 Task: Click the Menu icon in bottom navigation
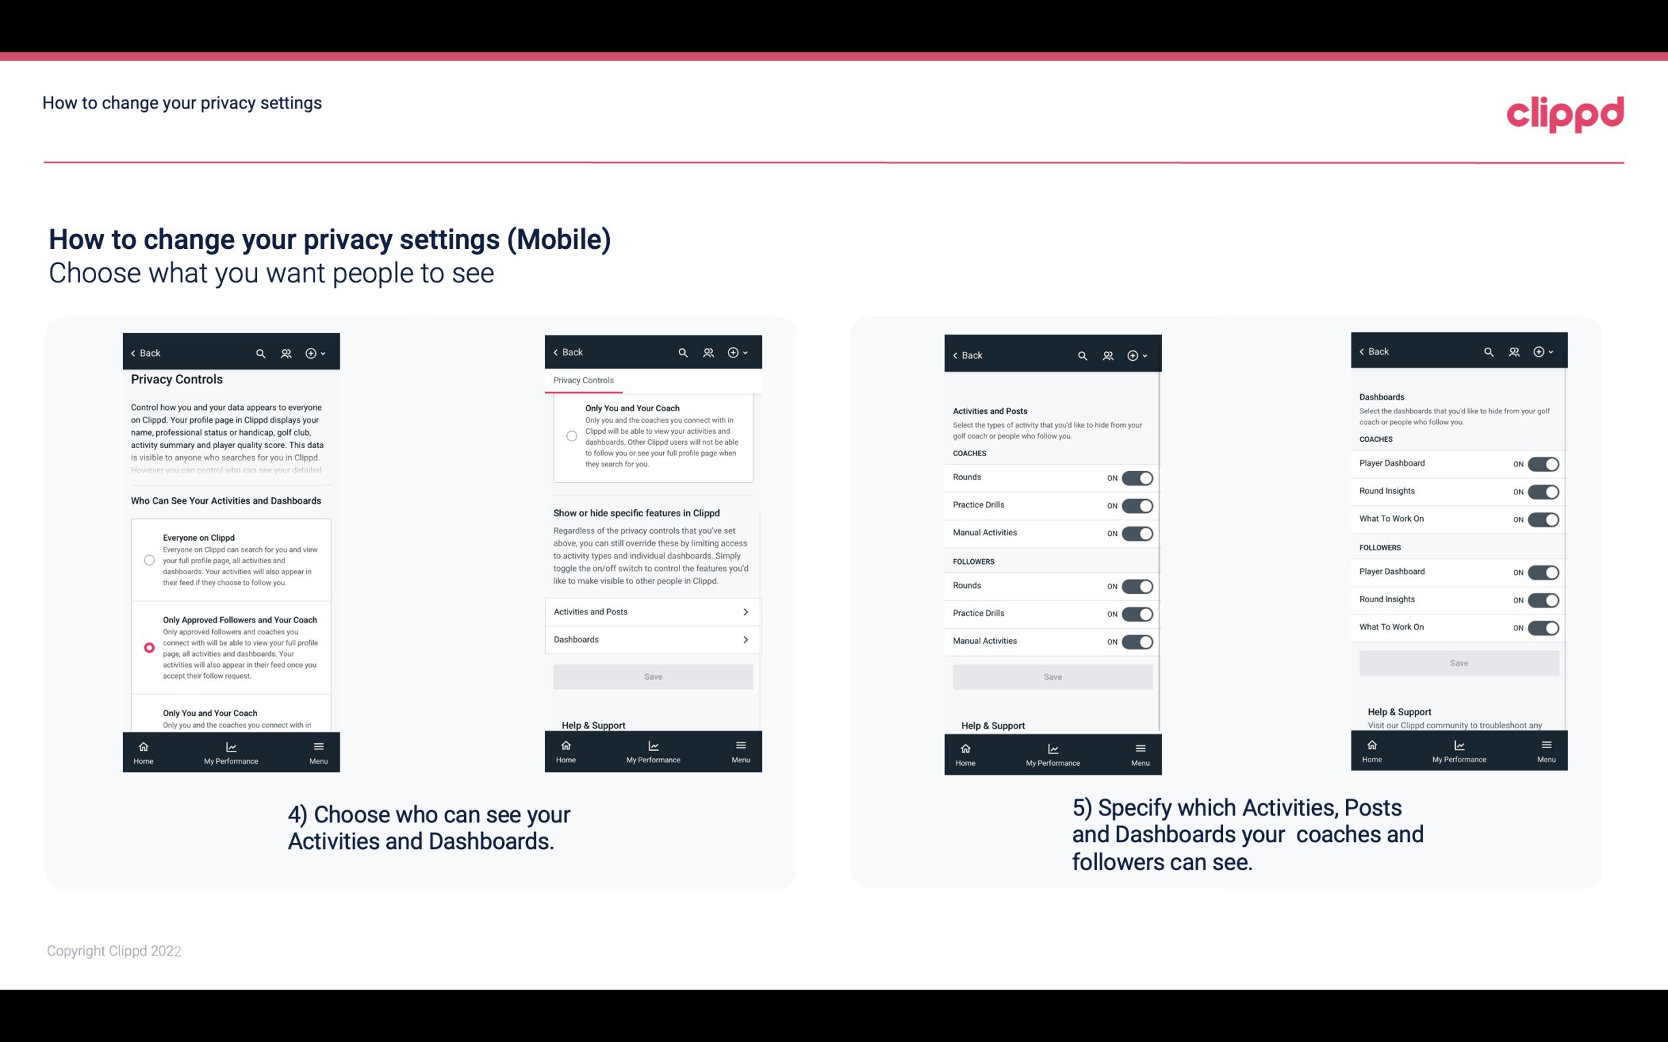(x=317, y=745)
